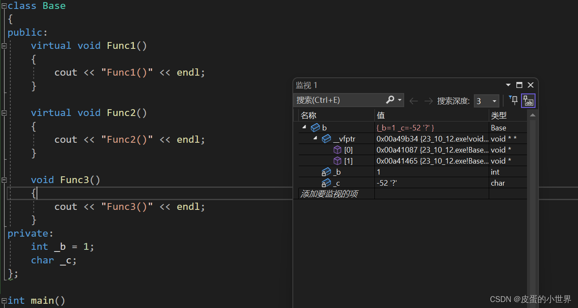Image resolution: width=578 pixels, height=308 pixels.
Task: Select the __vfptr cube icon
Action: (x=326, y=138)
